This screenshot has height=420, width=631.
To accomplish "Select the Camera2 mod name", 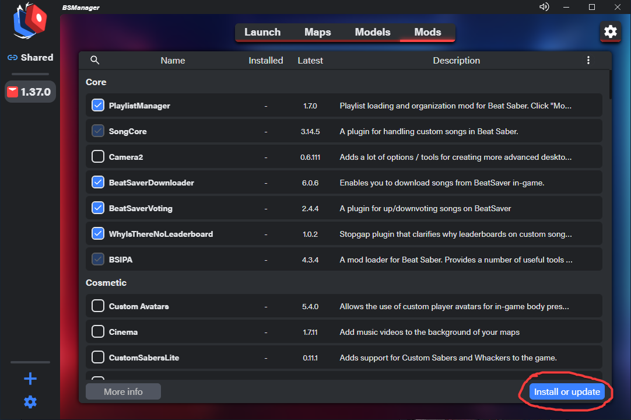I will (x=126, y=157).
